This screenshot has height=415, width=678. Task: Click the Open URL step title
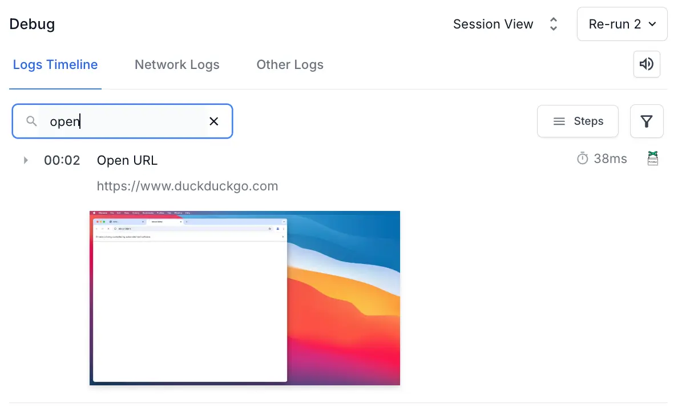127,161
